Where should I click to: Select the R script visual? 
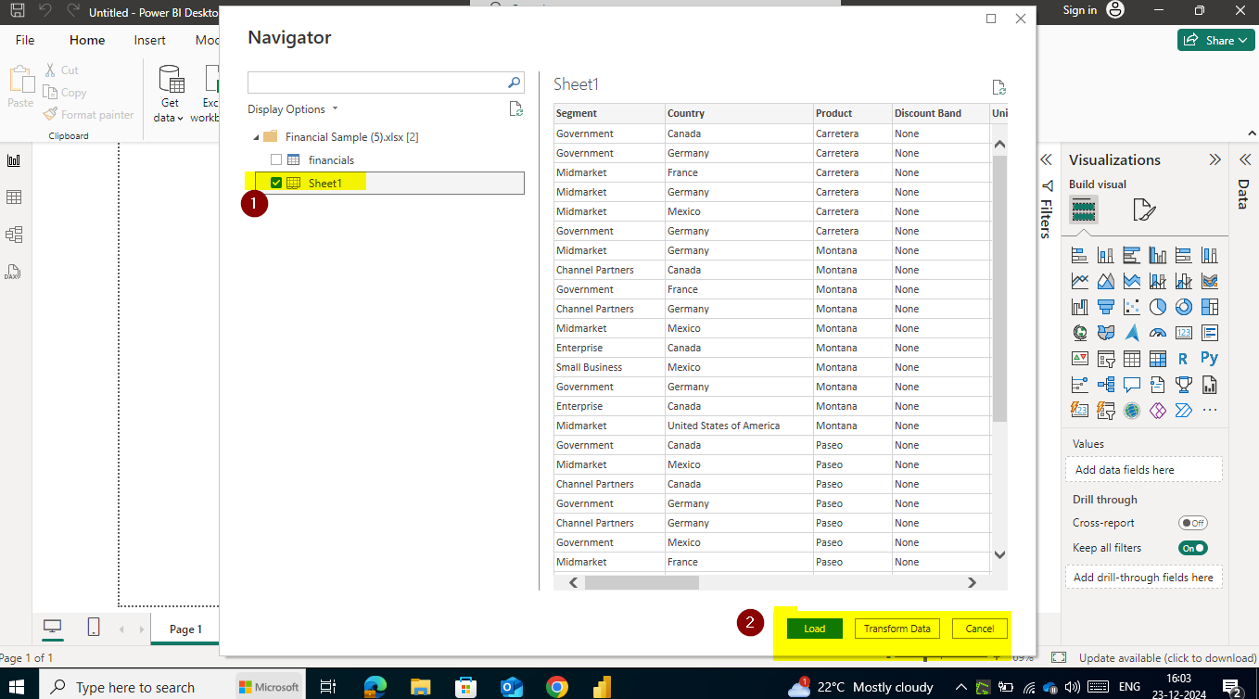coord(1183,359)
